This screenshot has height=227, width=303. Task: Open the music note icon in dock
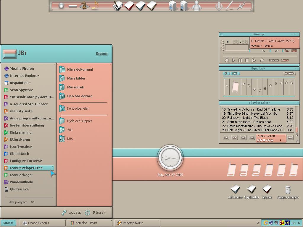95,5
